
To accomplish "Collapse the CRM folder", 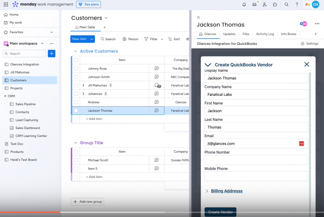I will 5,96.
